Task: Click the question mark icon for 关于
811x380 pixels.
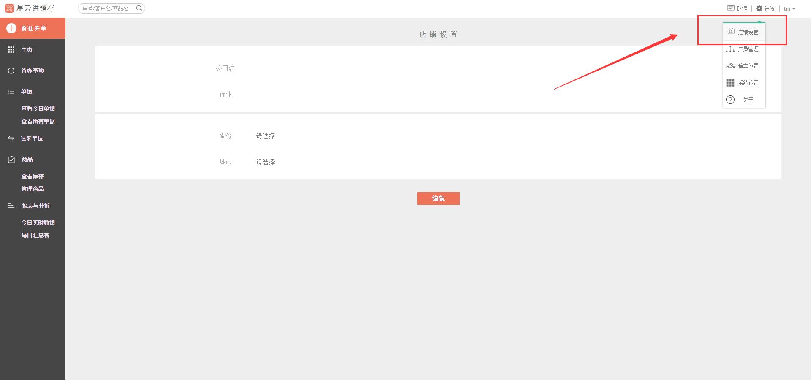Action: pyautogui.click(x=730, y=100)
